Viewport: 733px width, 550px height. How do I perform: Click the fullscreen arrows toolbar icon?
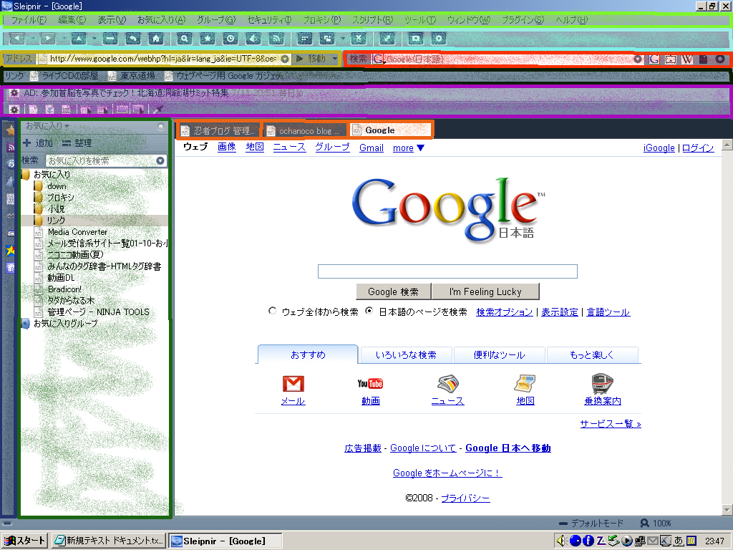pos(387,39)
